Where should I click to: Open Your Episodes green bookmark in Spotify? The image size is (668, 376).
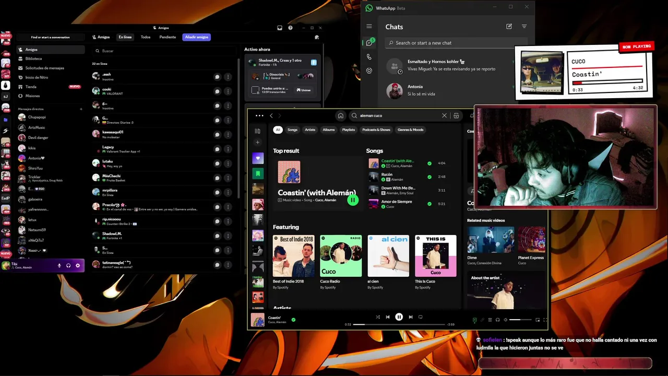tap(258, 173)
